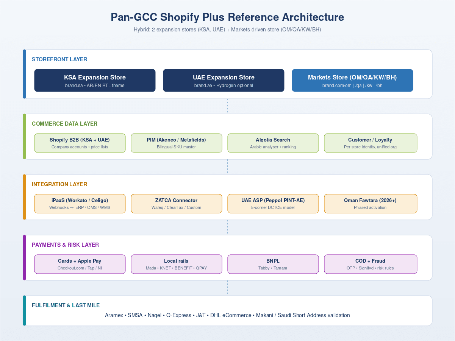The height and width of the screenshot is (341, 455).
Task: Select the Markets Store (OM/QA/KW/BH) box
Action: (352, 80)
